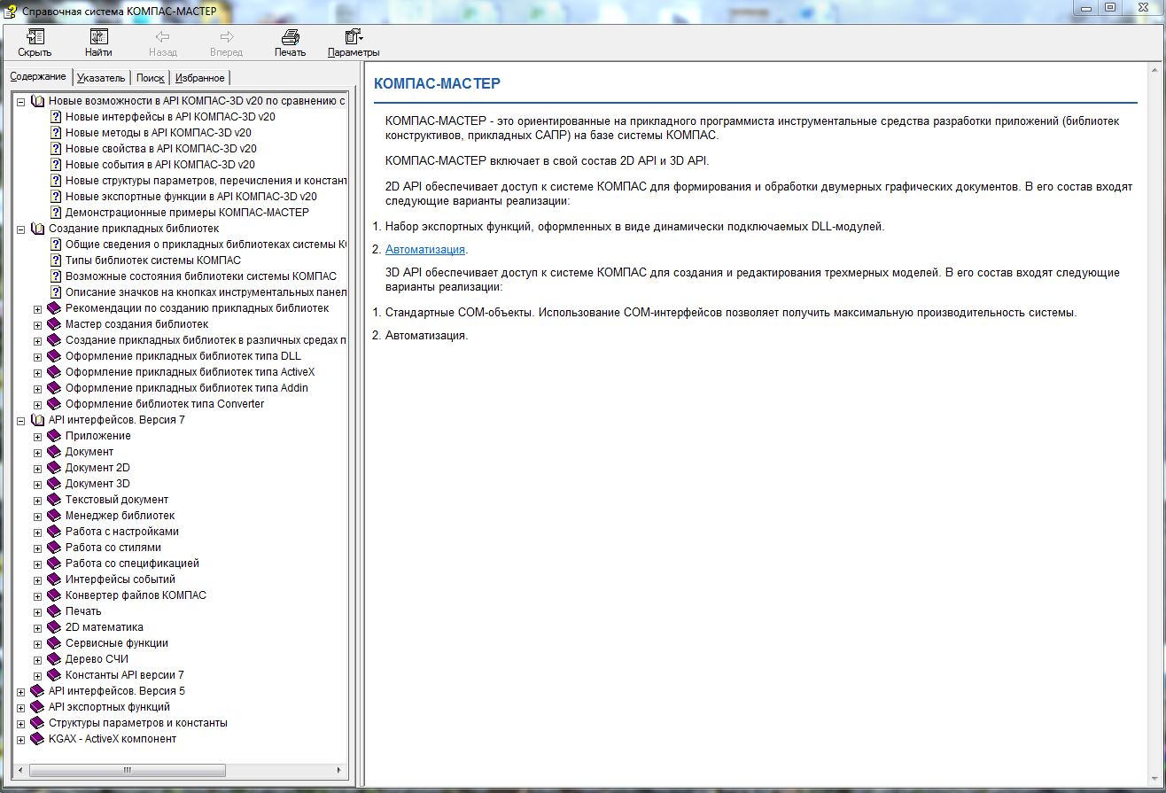Image resolution: width=1166 pixels, height=793 pixels.
Task: Click the question icon beside Демонстрационные примеры КОМПАС-МАСТЕР
Action: [56, 213]
